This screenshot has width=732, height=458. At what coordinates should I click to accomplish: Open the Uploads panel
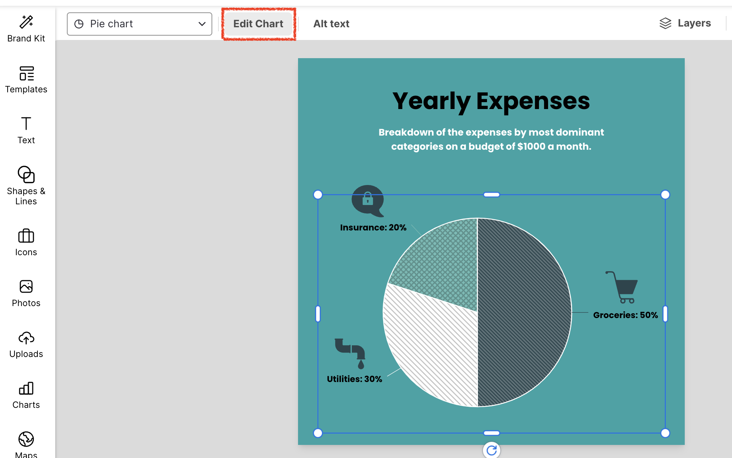(x=26, y=344)
